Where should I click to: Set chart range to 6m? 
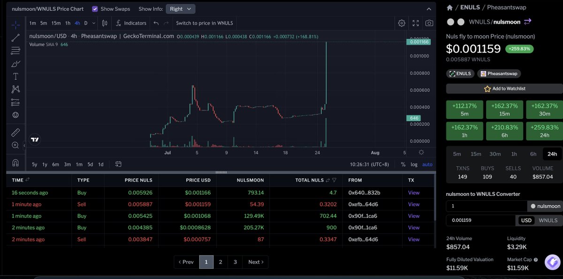tap(55, 164)
